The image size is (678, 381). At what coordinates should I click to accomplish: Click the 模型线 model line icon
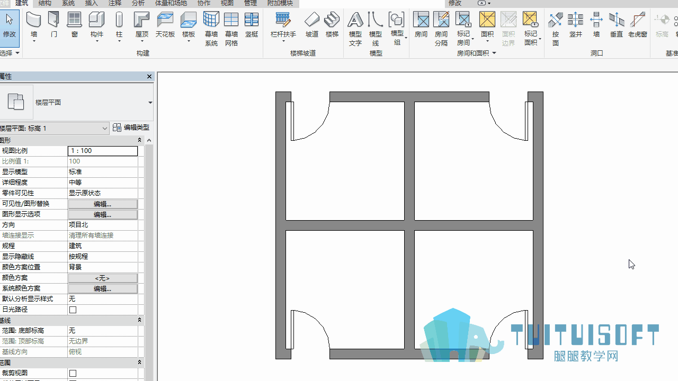(x=376, y=20)
